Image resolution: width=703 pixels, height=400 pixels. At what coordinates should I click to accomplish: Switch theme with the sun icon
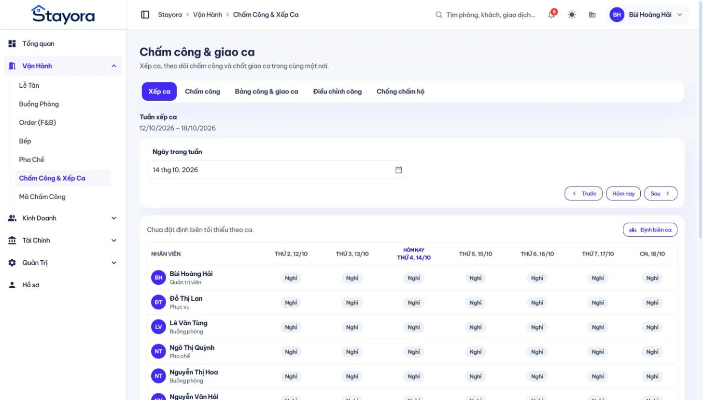572,15
